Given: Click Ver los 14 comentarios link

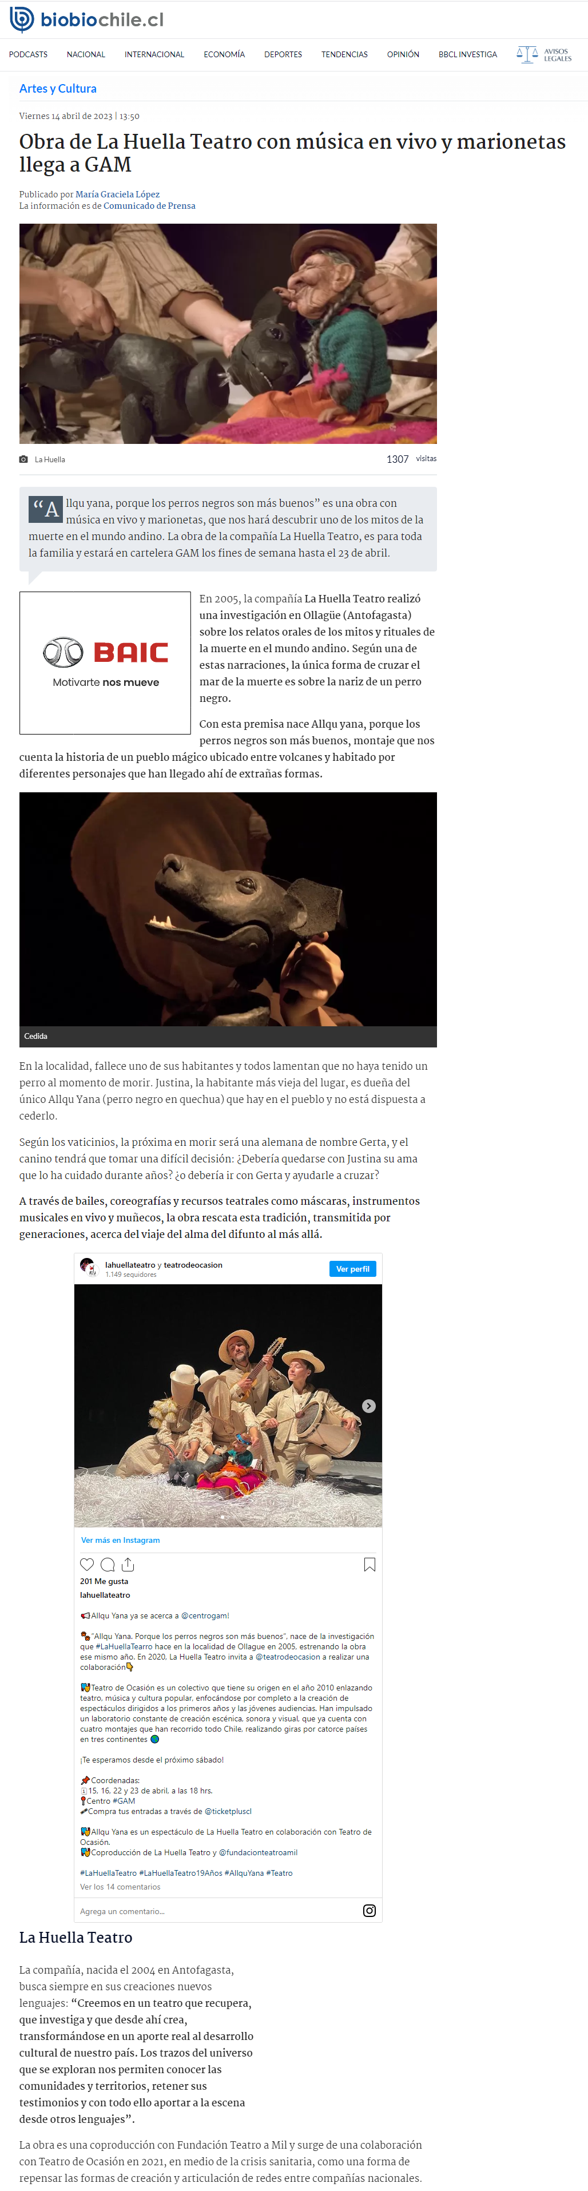Looking at the screenshot, I should [120, 1887].
